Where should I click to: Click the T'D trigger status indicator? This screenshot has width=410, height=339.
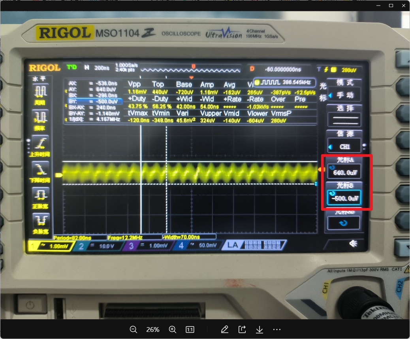[x=71, y=67]
